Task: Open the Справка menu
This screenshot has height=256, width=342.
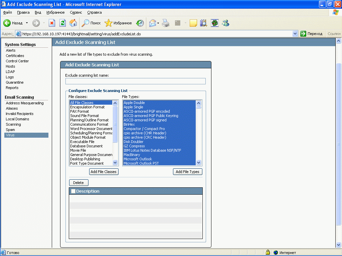Action: point(95,12)
